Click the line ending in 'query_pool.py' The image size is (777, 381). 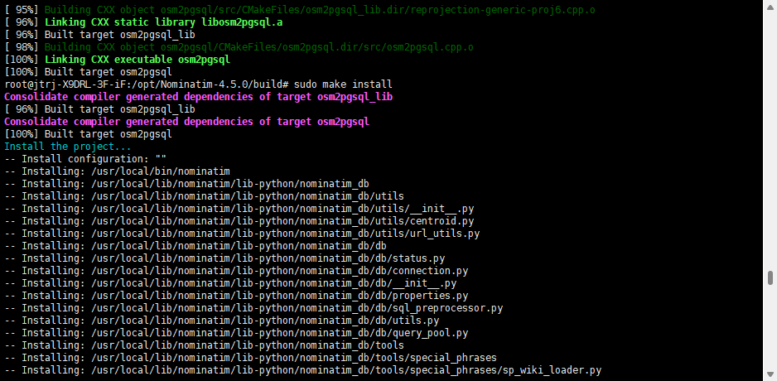click(x=236, y=333)
